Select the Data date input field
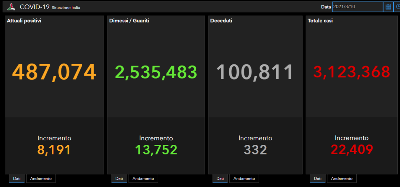This screenshot has height=187, width=400. 357,7
